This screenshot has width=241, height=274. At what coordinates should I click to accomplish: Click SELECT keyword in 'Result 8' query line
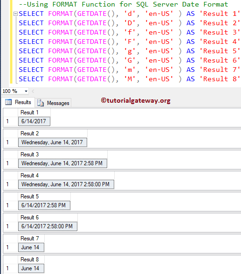point(31,79)
